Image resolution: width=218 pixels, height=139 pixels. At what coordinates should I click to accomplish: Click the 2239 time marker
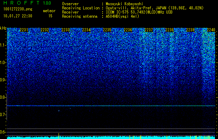pyautogui.click(x=190, y=30)
